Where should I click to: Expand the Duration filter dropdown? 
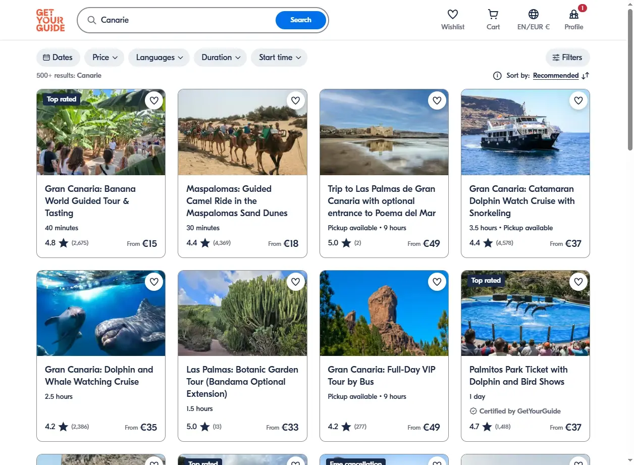coord(220,58)
